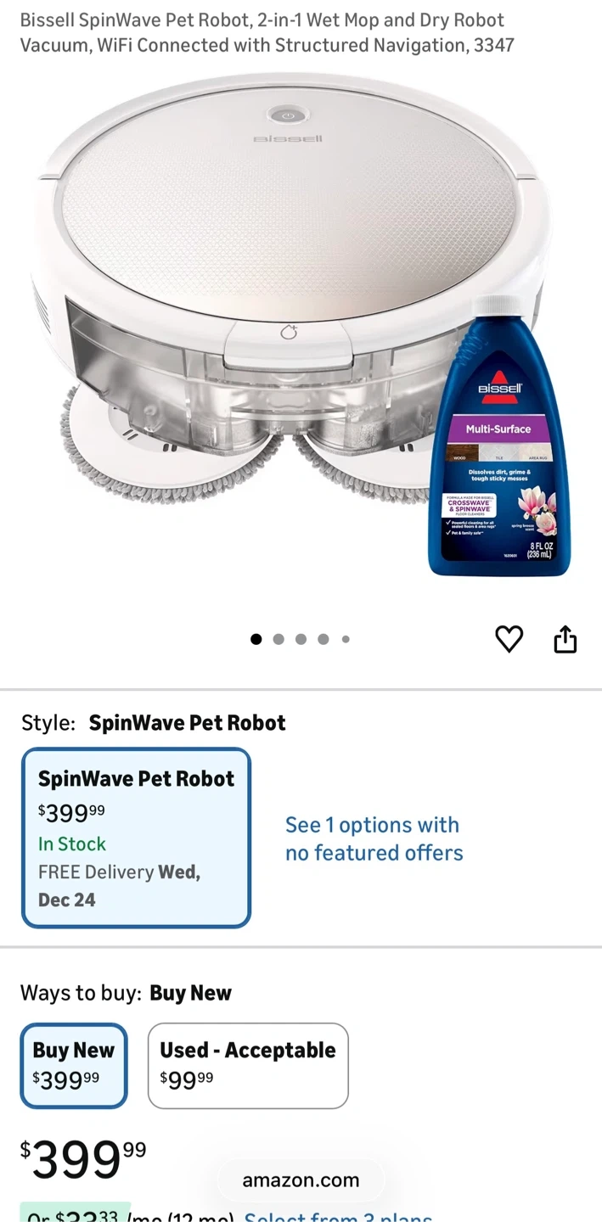The image size is (602, 1222).
Task: Jump to the second product image dot
Action: [278, 639]
